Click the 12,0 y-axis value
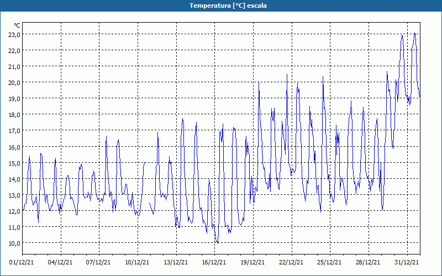442x276 pixels. coord(14,211)
